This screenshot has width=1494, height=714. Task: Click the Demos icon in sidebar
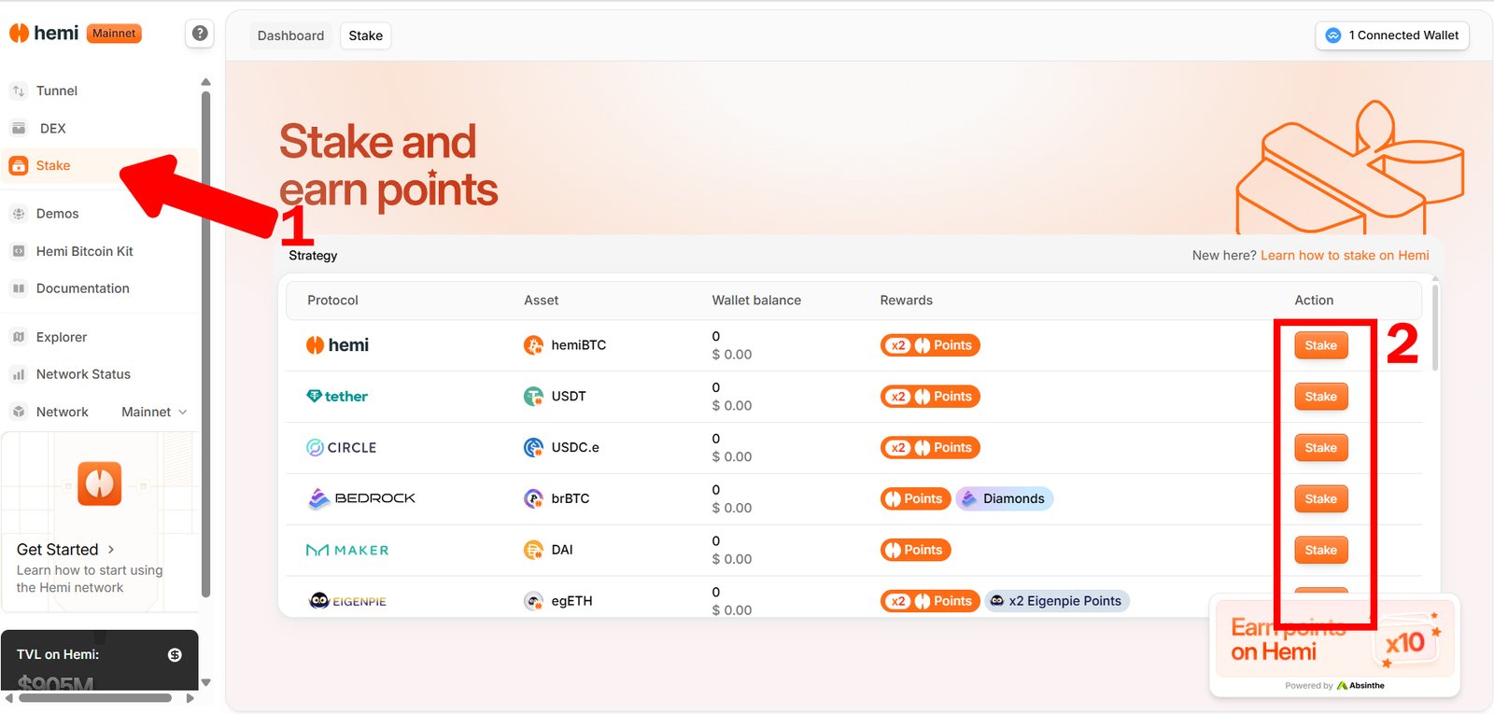[x=19, y=214]
